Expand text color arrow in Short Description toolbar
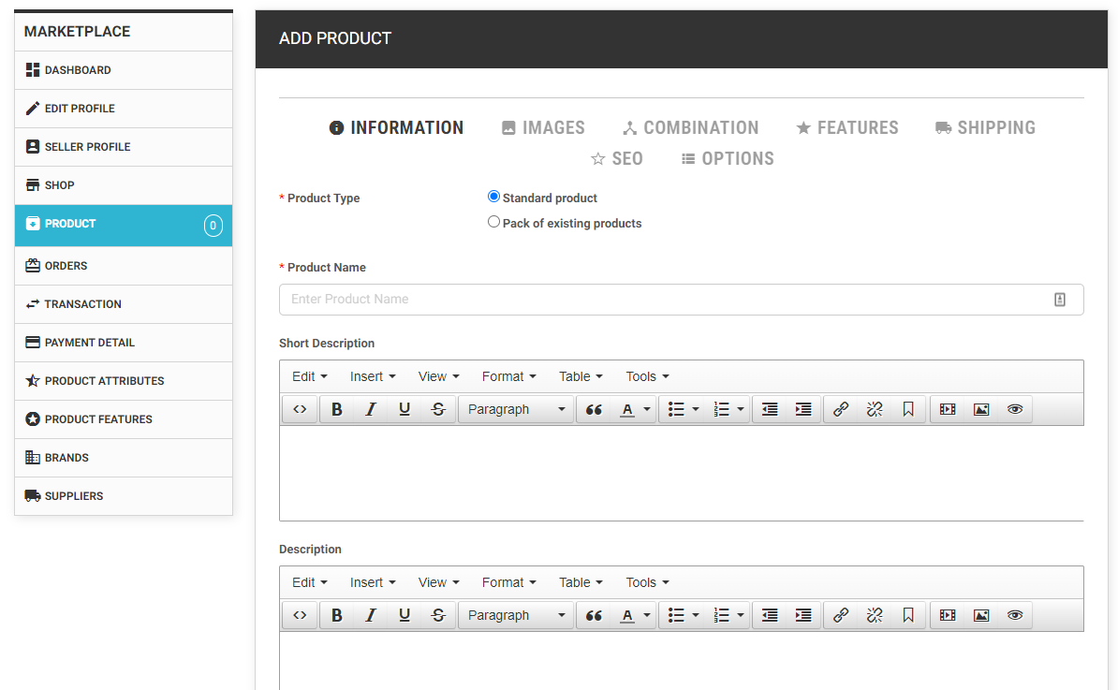1118x690 pixels. pos(647,409)
